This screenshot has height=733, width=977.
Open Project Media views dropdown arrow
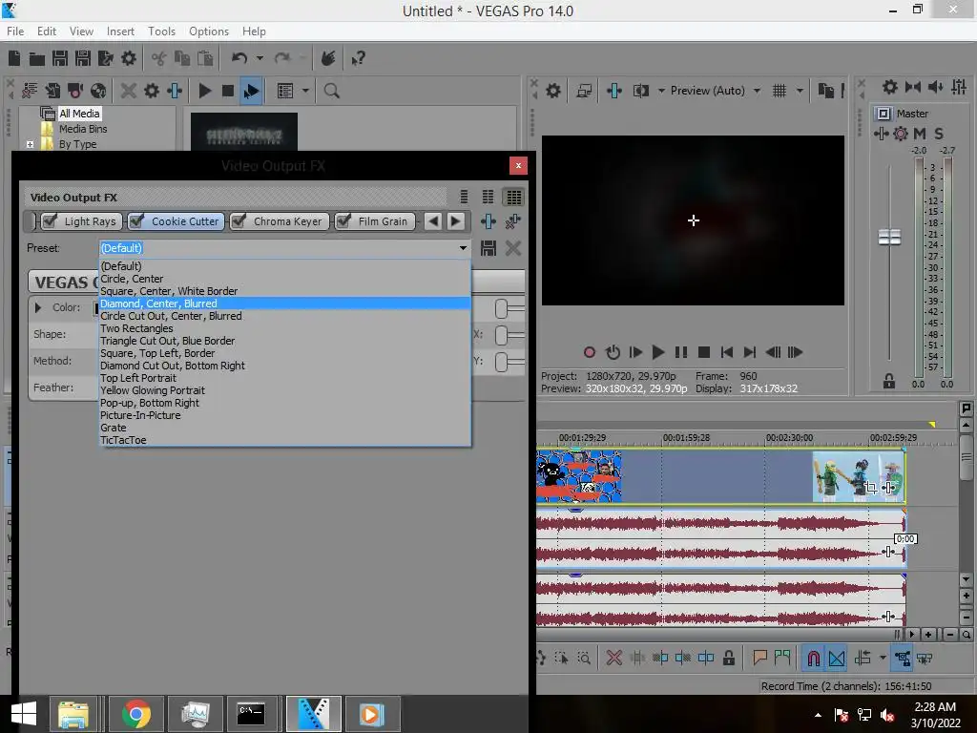pyautogui.click(x=305, y=91)
